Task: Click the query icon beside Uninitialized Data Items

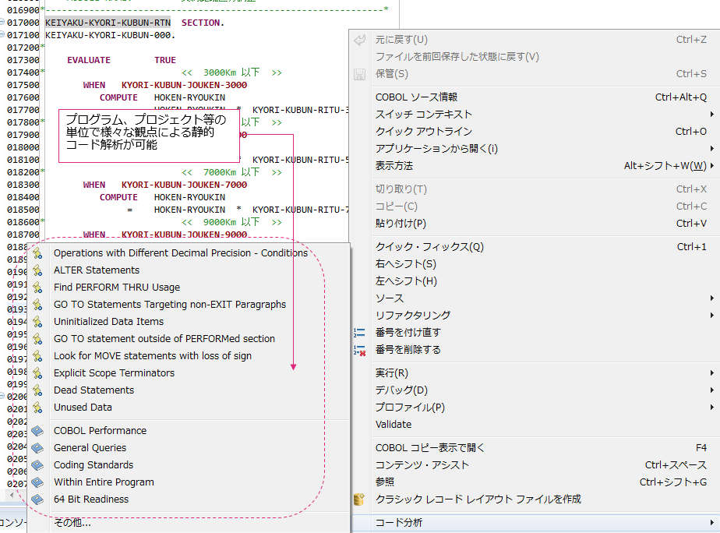Action: coord(37,321)
